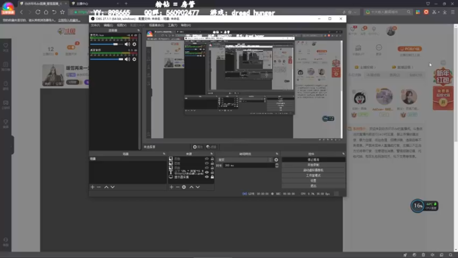The image size is (458, 258).
Task: Pop out the scenes dock
Action: coord(164,154)
